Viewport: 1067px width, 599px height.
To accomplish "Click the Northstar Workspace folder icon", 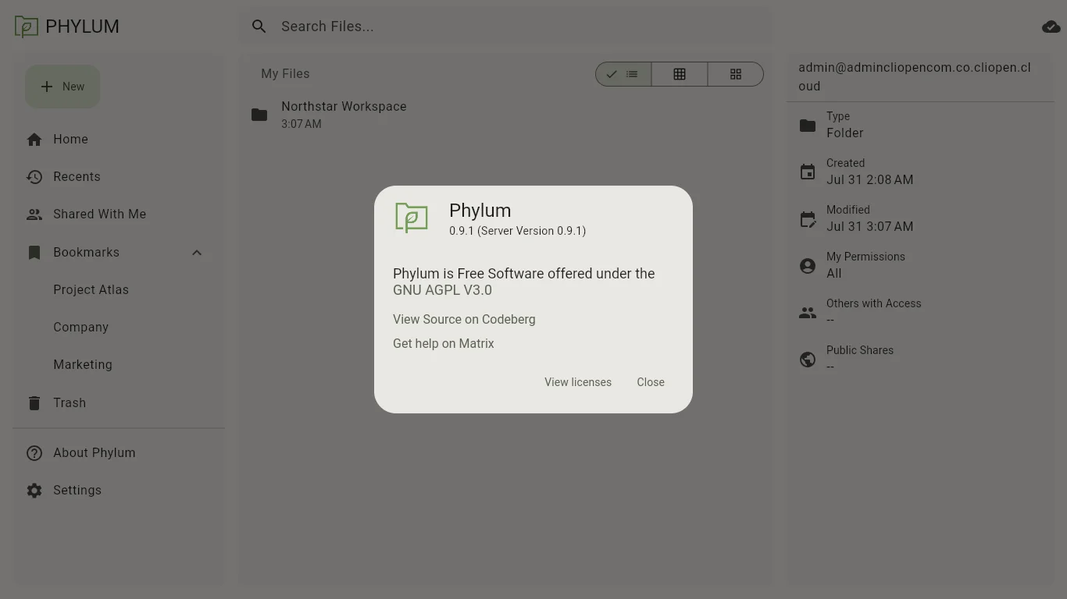I will coord(259,115).
